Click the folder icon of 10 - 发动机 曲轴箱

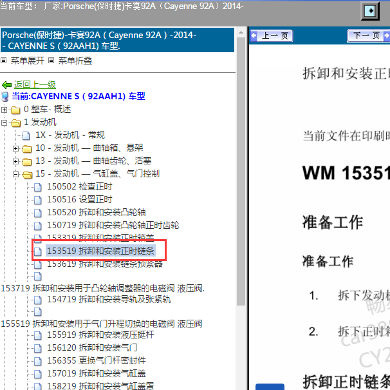(x=27, y=149)
